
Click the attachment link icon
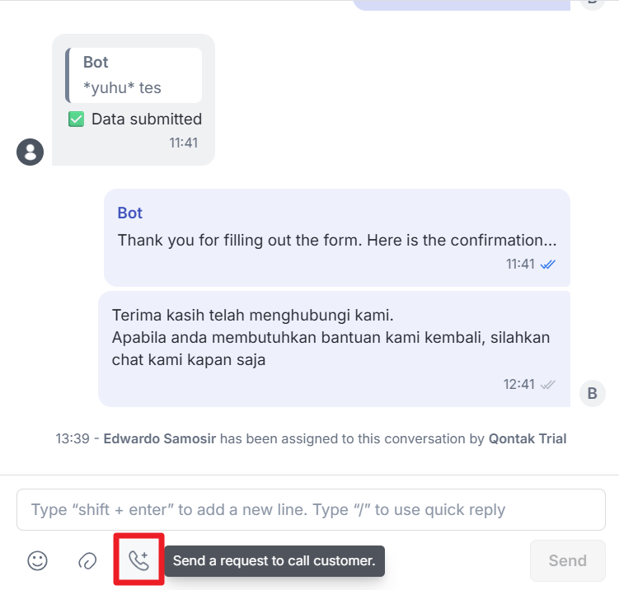point(87,561)
